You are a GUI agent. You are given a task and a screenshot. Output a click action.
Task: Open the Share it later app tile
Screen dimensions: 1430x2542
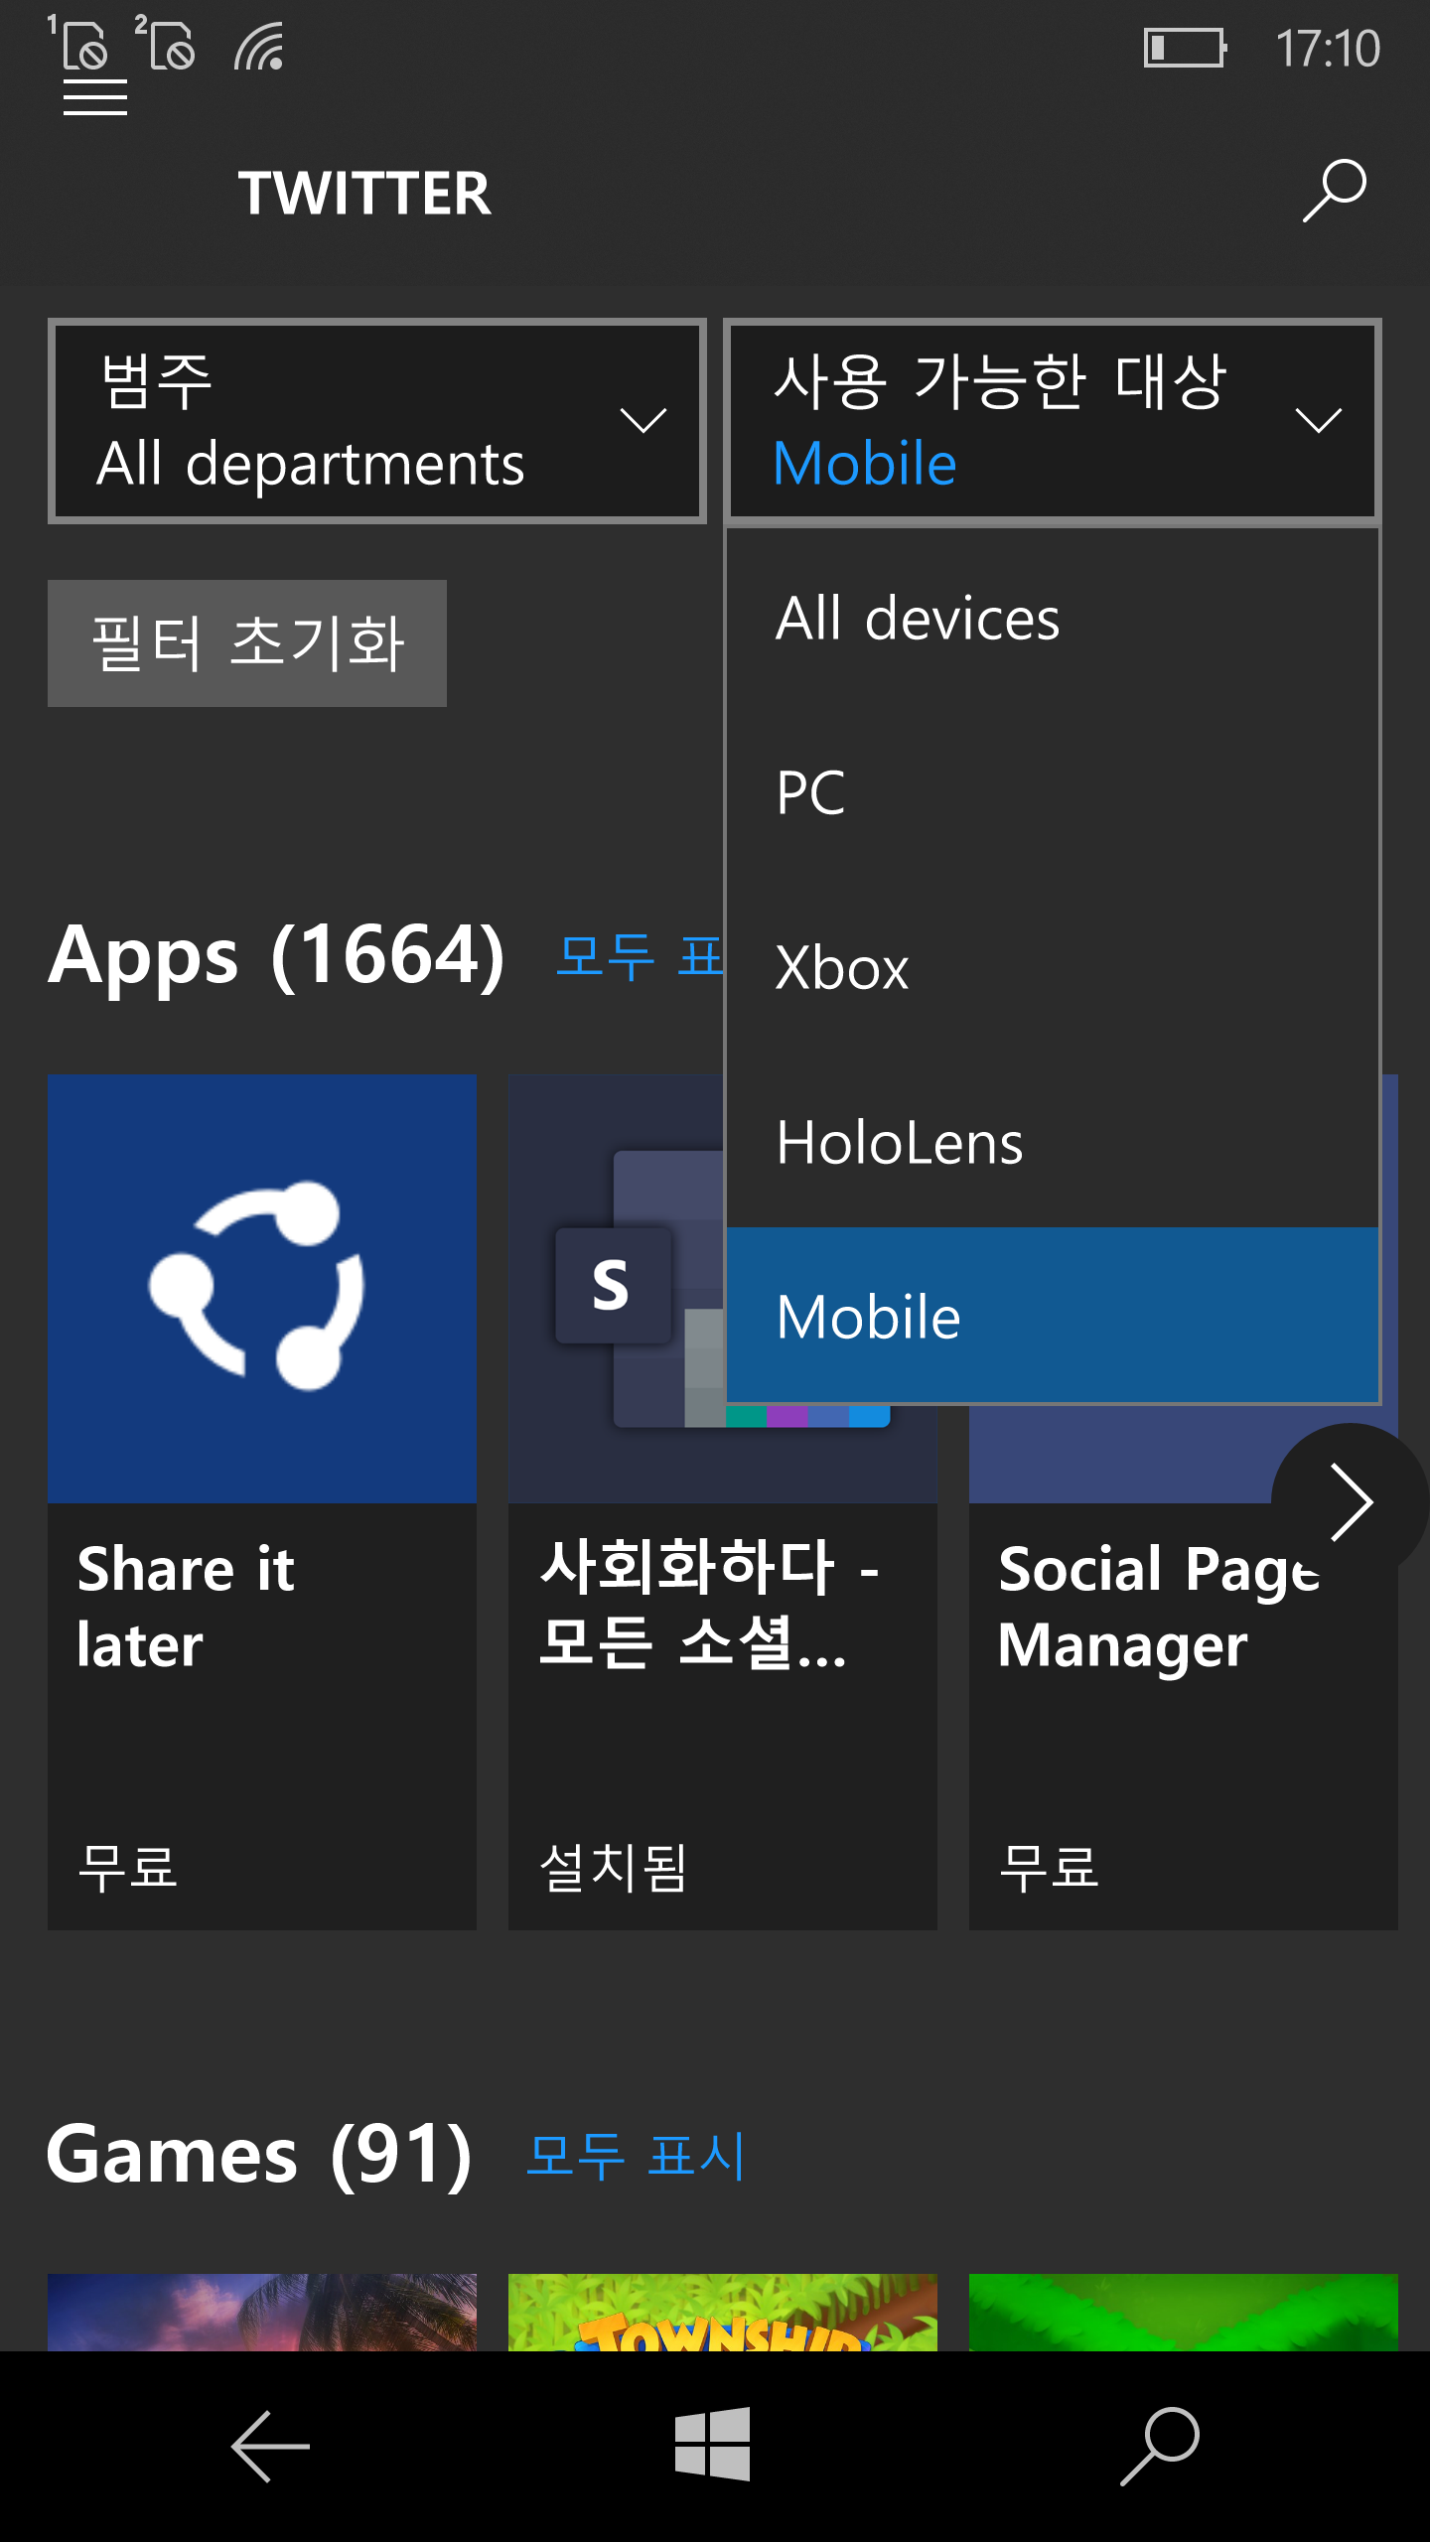[262, 1501]
